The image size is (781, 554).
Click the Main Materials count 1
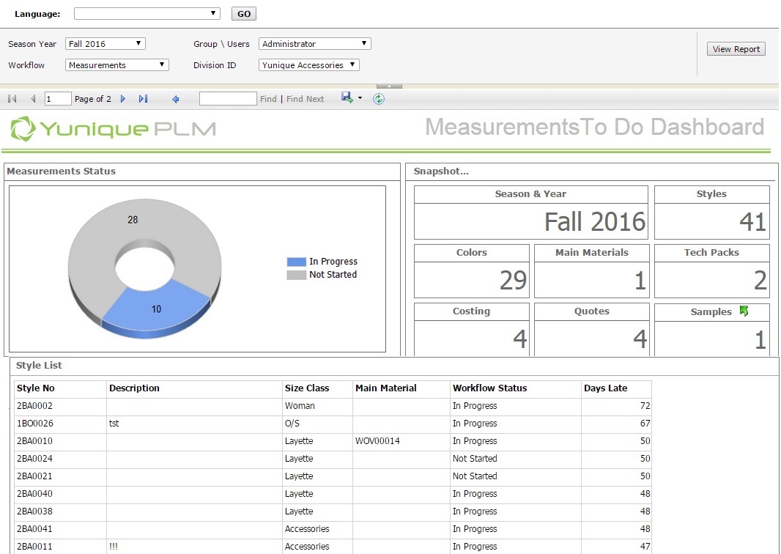point(640,280)
